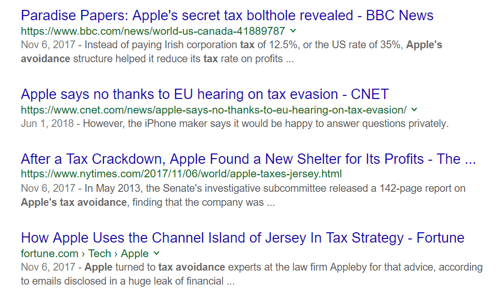Open the CNET EU hearing article link

point(205,94)
